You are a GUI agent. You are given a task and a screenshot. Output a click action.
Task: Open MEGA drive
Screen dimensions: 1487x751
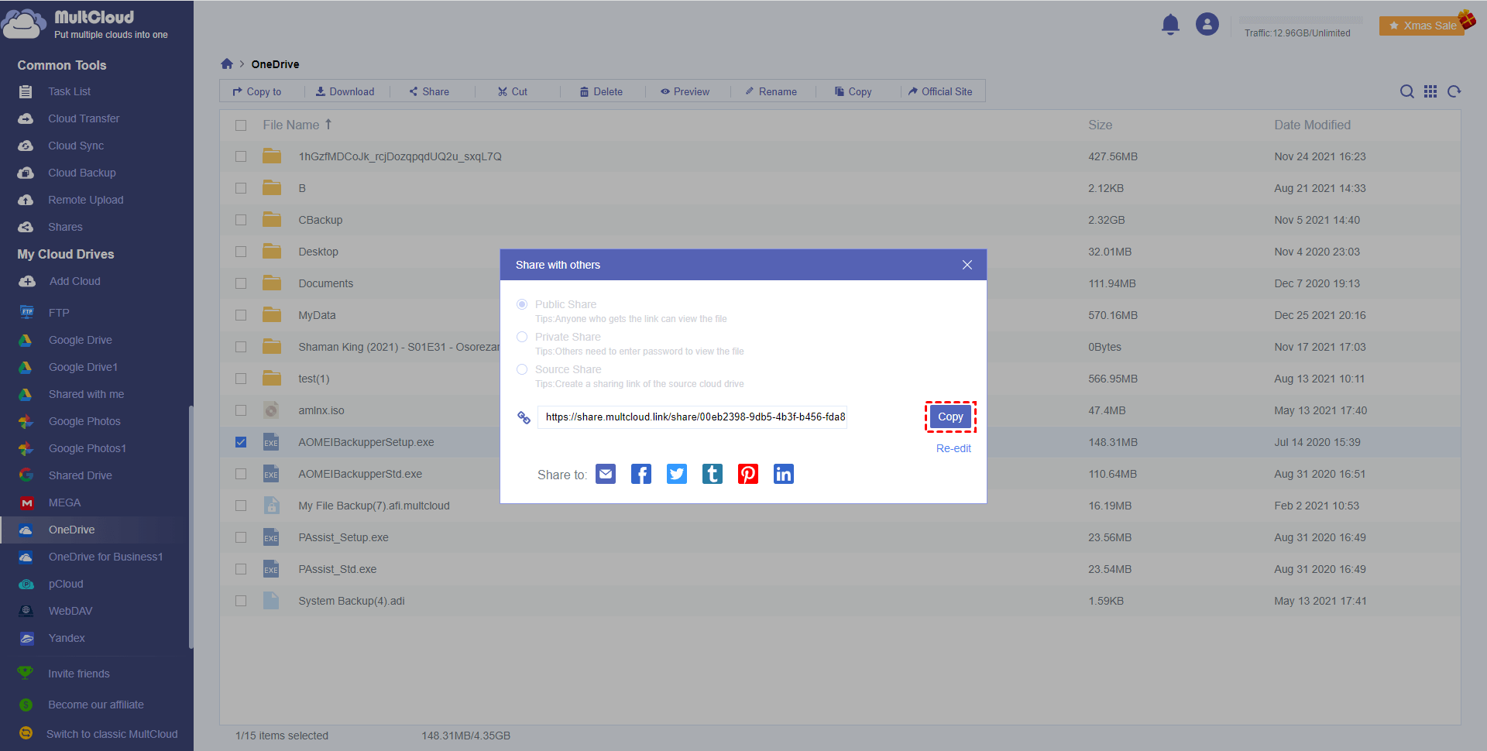[x=64, y=502]
